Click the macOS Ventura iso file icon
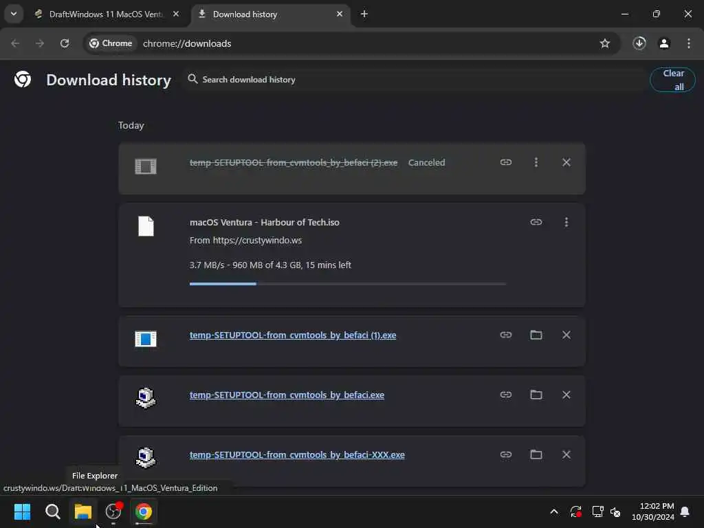This screenshot has width=704, height=528. point(146,225)
